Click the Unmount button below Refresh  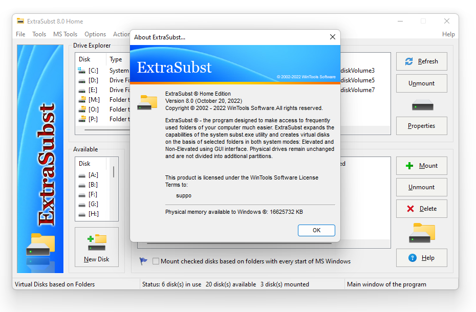421,83
